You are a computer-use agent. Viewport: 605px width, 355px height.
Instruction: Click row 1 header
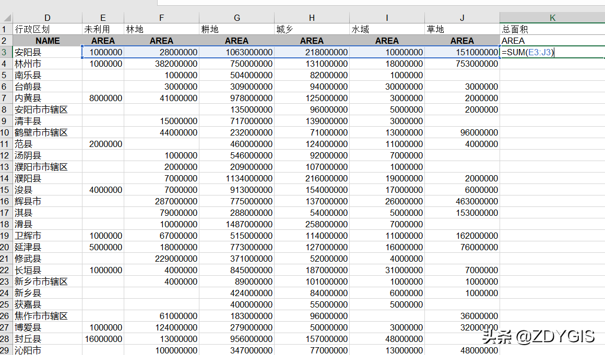point(6,29)
